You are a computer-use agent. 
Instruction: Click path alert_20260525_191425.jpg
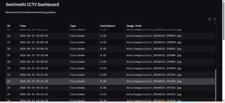[170, 94]
